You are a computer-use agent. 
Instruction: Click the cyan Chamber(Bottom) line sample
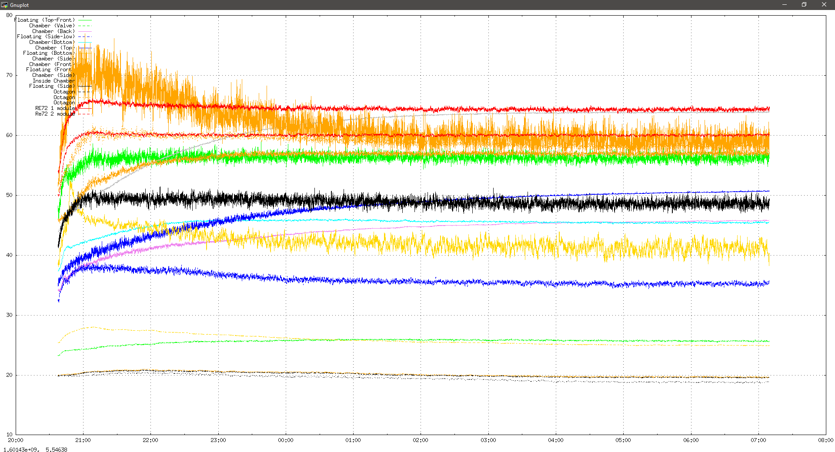85,42
